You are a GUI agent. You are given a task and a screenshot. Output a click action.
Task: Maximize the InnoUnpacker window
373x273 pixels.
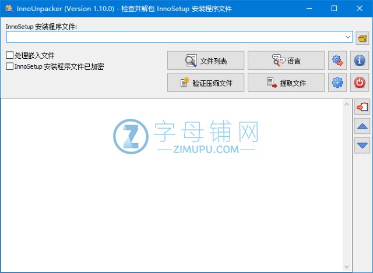pyautogui.click(x=334, y=9)
